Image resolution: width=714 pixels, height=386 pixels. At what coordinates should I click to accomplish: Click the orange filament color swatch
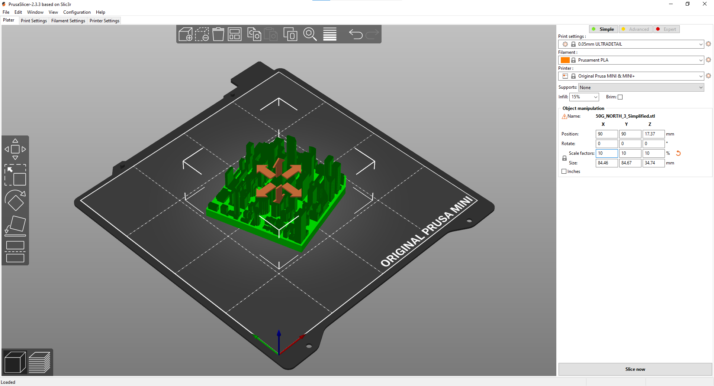pyautogui.click(x=565, y=60)
